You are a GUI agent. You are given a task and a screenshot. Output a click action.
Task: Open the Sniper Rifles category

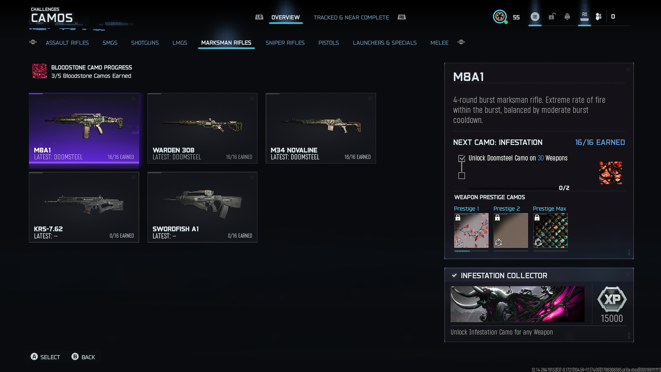point(285,43)
